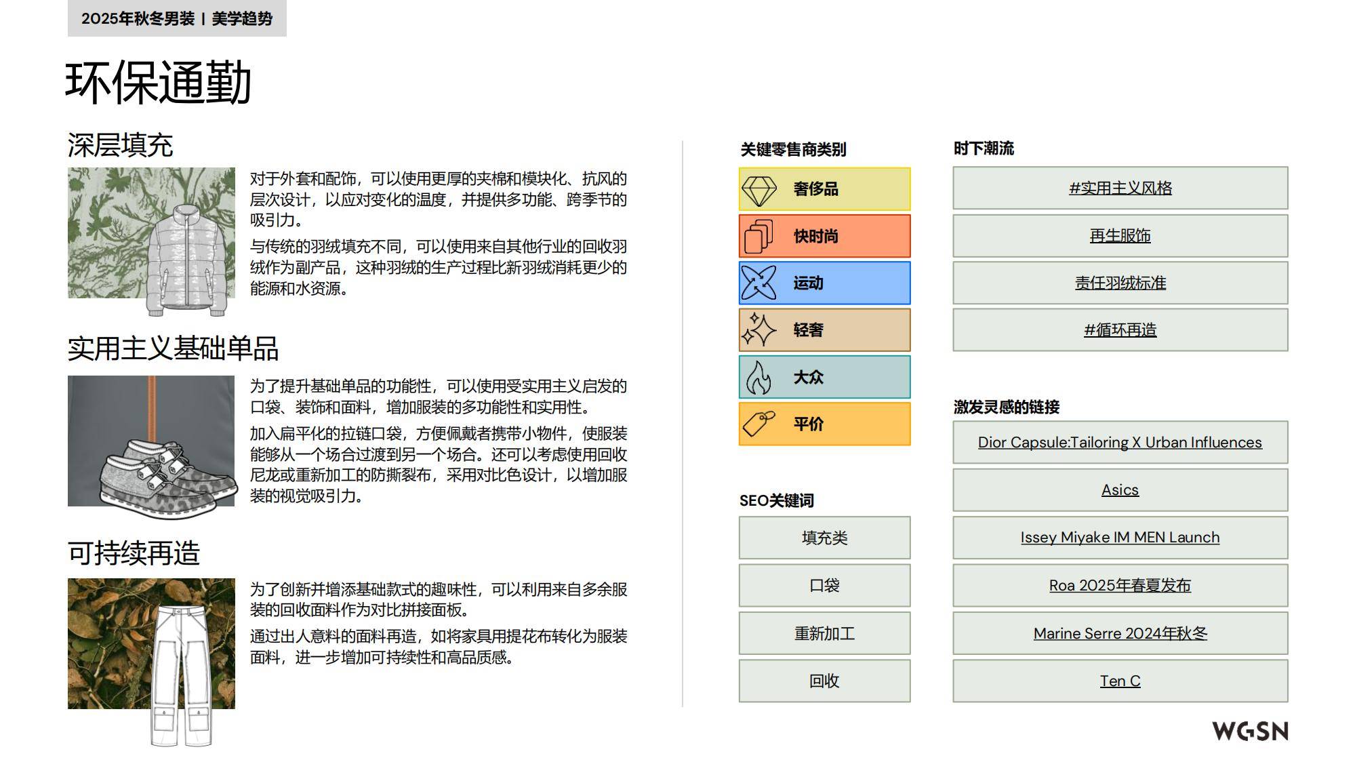Open the #实用主义风格 trend link
This screenshot has height=762, width=1355.
1120,188
